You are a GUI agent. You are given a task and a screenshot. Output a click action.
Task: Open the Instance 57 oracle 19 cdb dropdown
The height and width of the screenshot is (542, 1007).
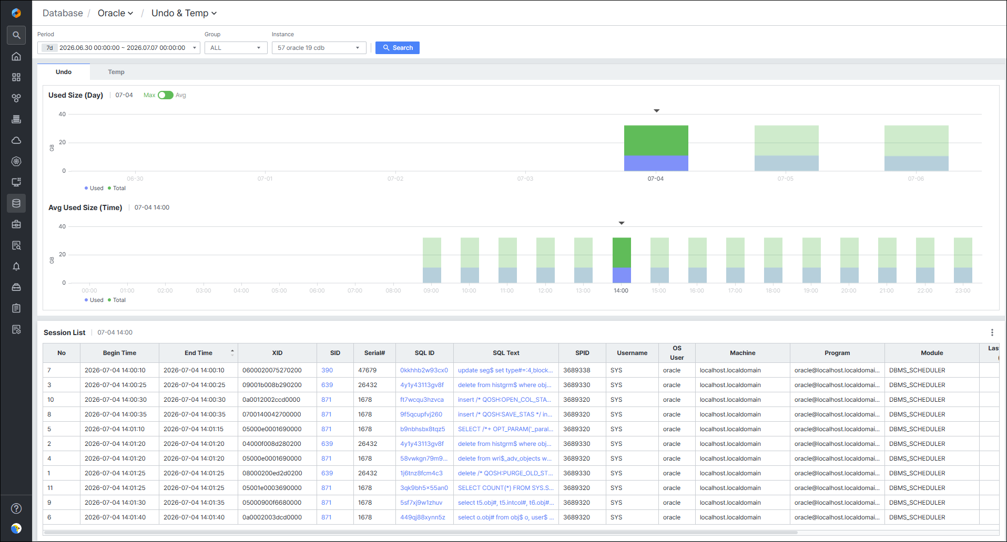(319, 48)
